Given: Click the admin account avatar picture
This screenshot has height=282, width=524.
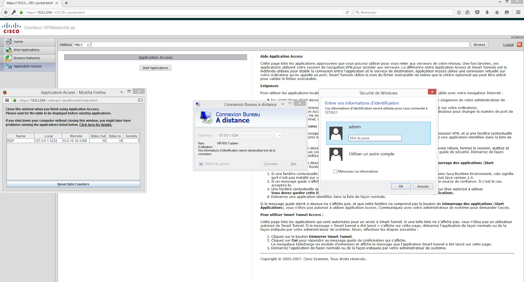Looking at the screenshot, I should click(336, 133).
